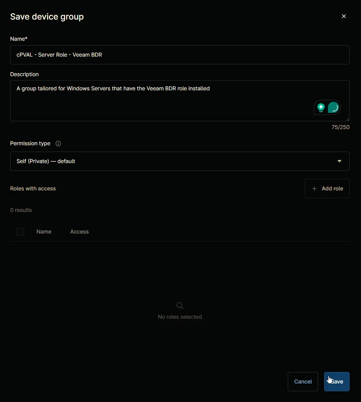This screenshot has width=361, height=402.
Task: Open the Permission type info icon
Action: (x=58, y=144)
